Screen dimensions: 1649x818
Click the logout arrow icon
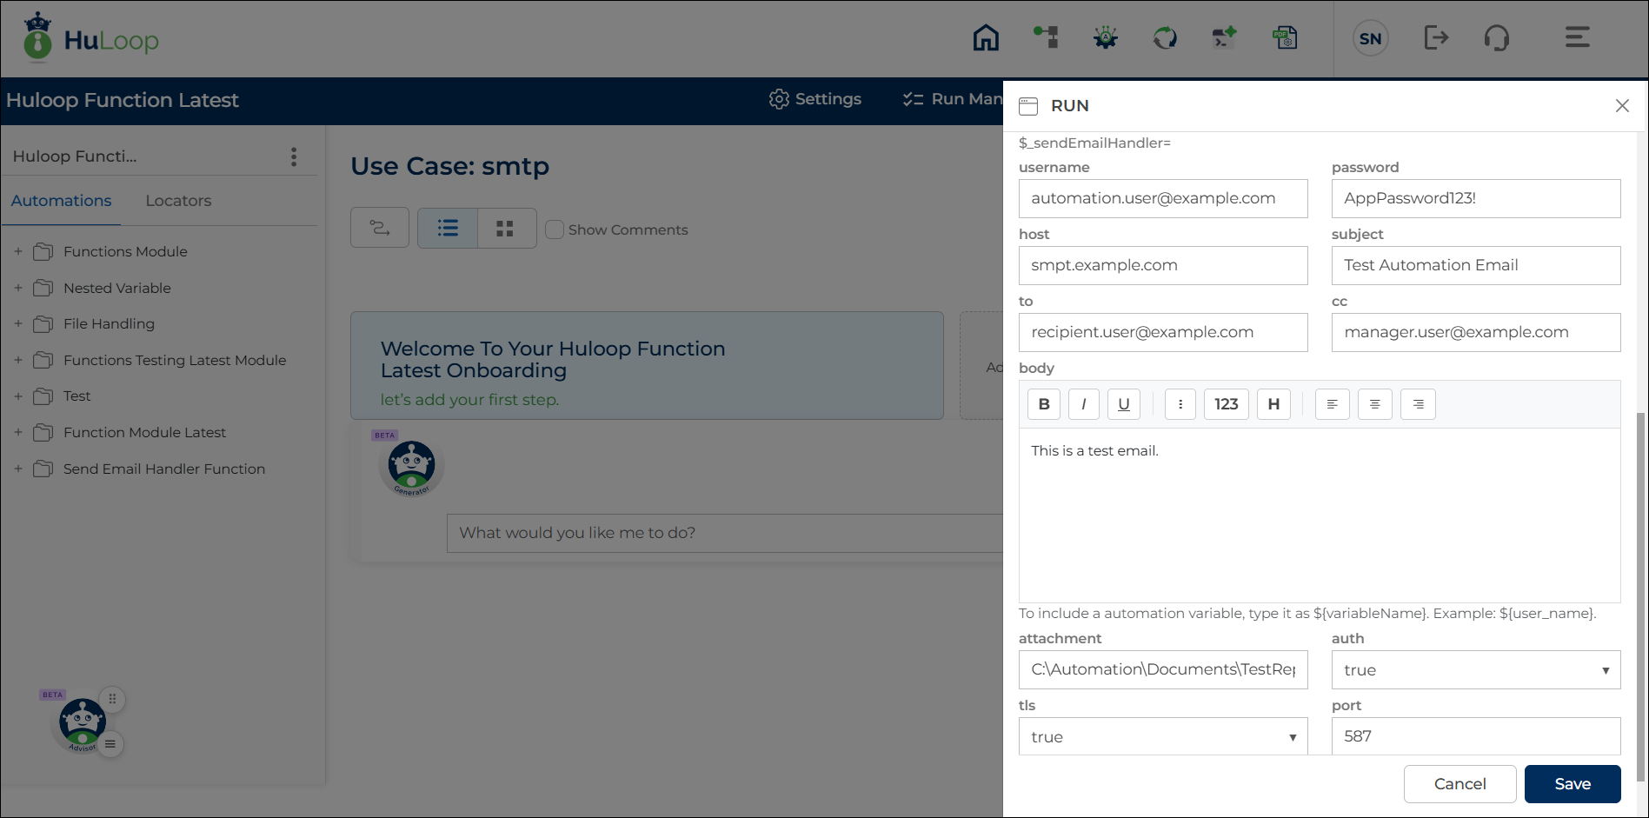point(1436,37)
